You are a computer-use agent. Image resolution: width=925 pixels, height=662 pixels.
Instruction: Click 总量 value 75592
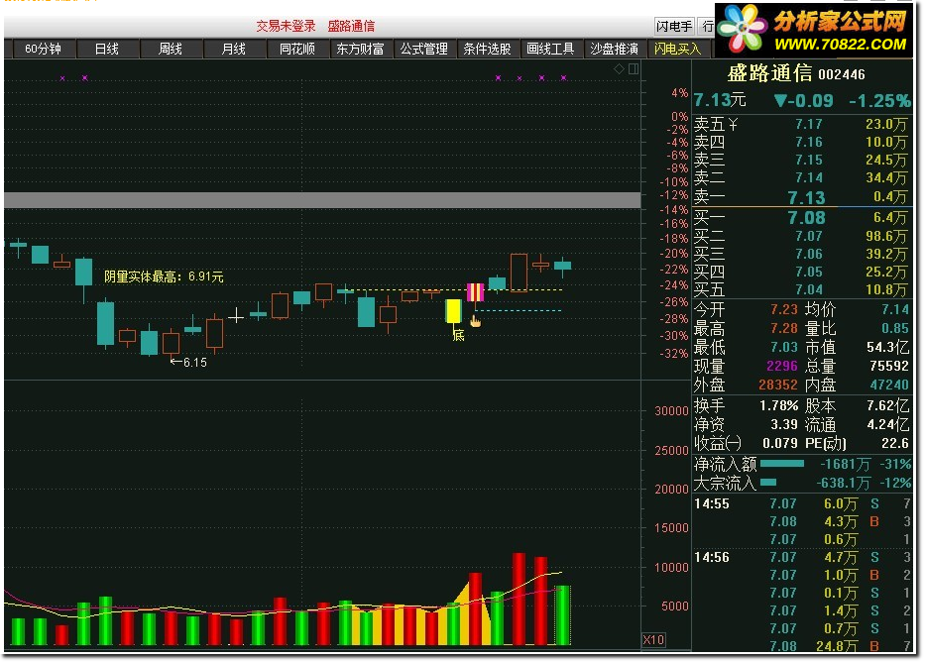point(889,366)
